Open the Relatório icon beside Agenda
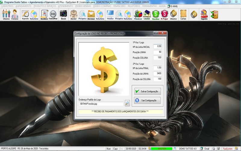Image resolution: width=241 pixels, height=151 pixels. pyautogui.click(x=34, y=14)
